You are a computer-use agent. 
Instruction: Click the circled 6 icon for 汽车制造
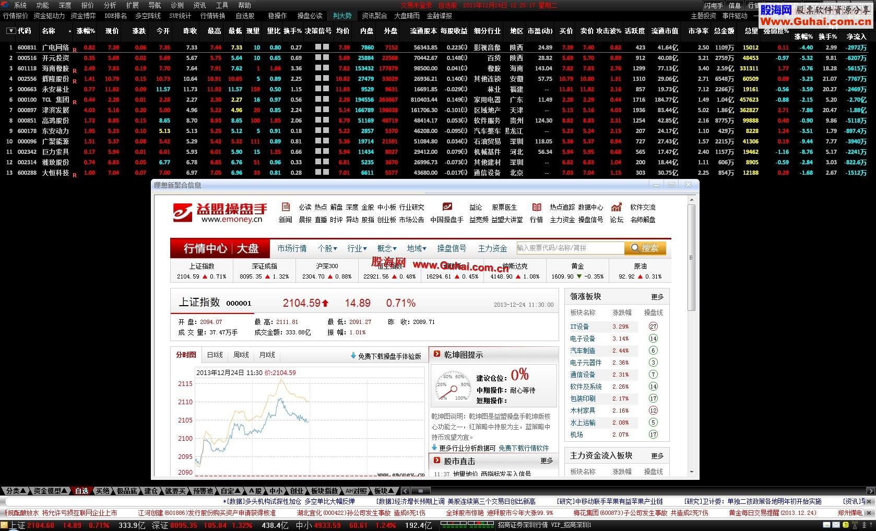[653, 351]
